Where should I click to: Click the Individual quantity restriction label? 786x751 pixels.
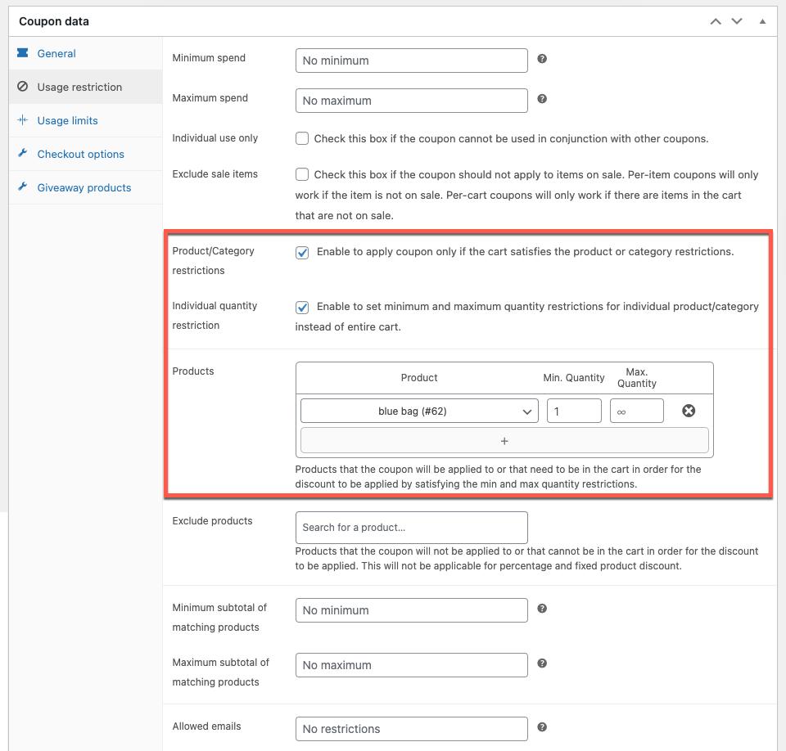click(x=215, y=316)
